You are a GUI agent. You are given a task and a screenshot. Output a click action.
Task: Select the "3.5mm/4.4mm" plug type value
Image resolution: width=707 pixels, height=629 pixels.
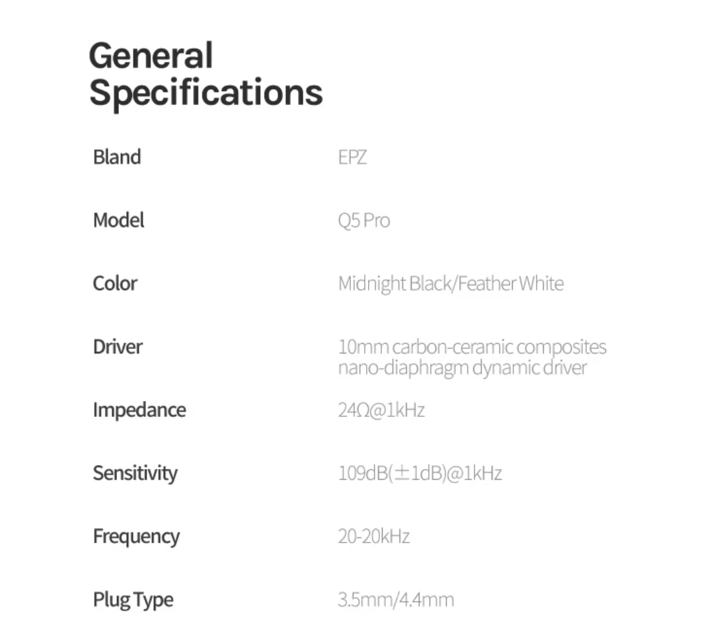tap(396, 600)
